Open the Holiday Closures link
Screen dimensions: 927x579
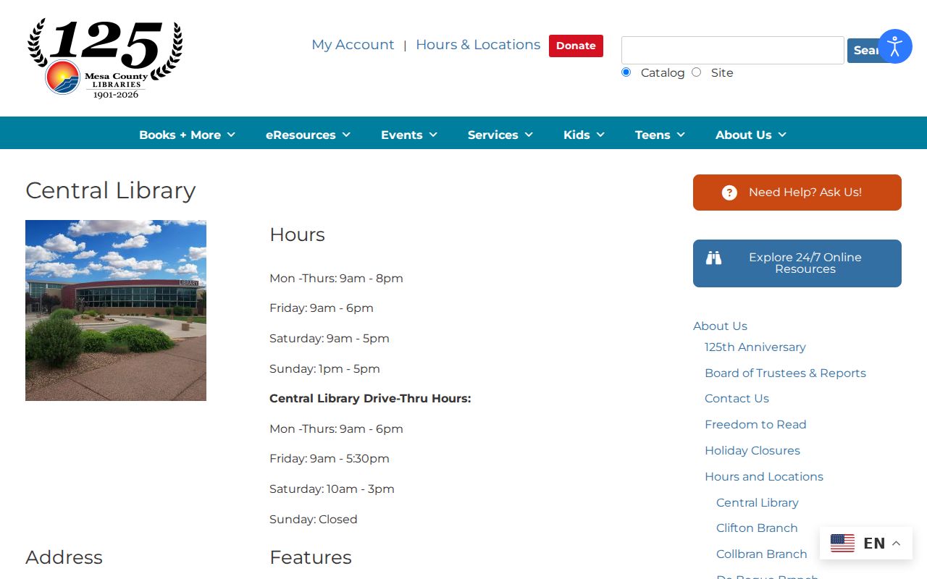pyautogui.click(x=752, y=451)
